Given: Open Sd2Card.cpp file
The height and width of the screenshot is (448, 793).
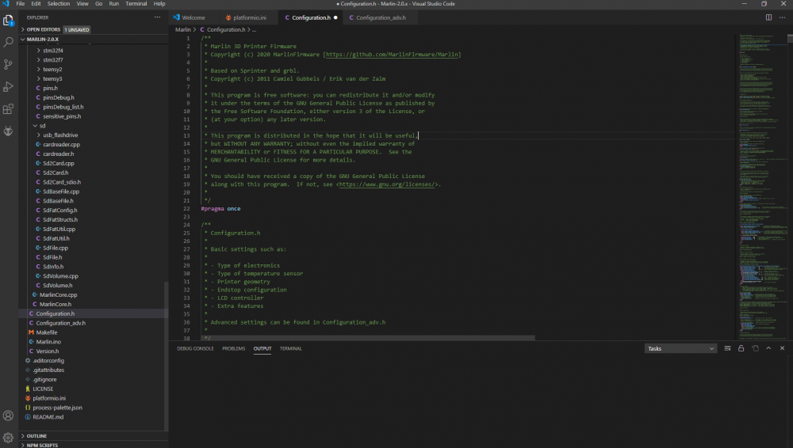Looking at the screenshot, I should point(58,163).
